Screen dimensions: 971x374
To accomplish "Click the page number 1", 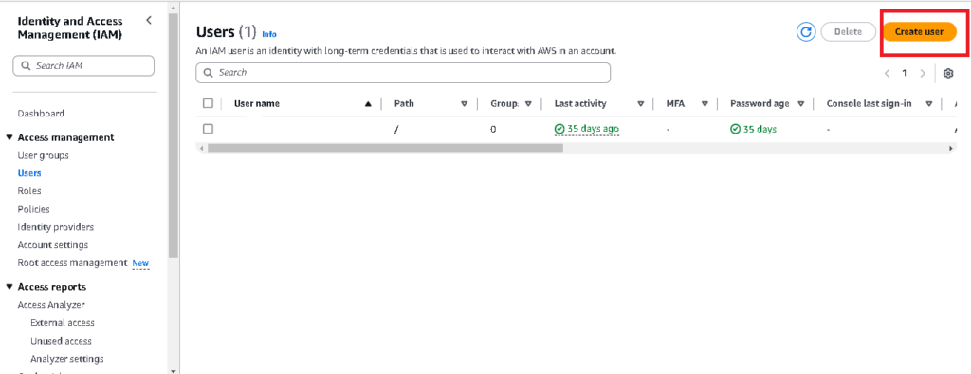I will pyautogui.click(x=904, y=74).
